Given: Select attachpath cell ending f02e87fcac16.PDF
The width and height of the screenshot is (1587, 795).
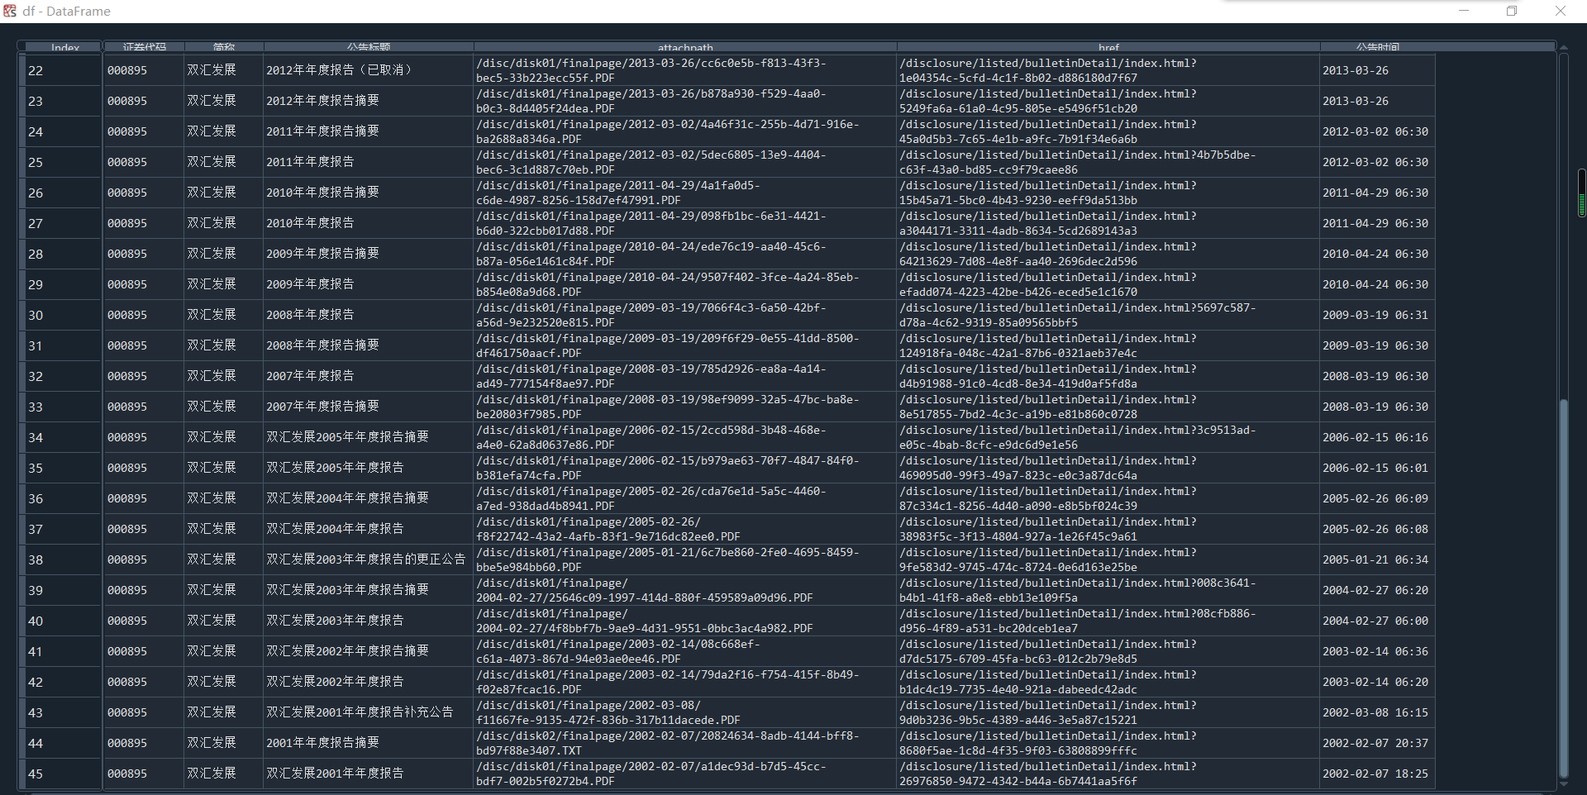Looking at the screenshot, I should (x=685, y=682).
